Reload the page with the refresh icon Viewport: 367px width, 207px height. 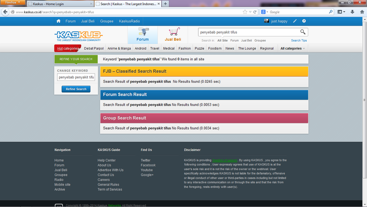[255, 12]
